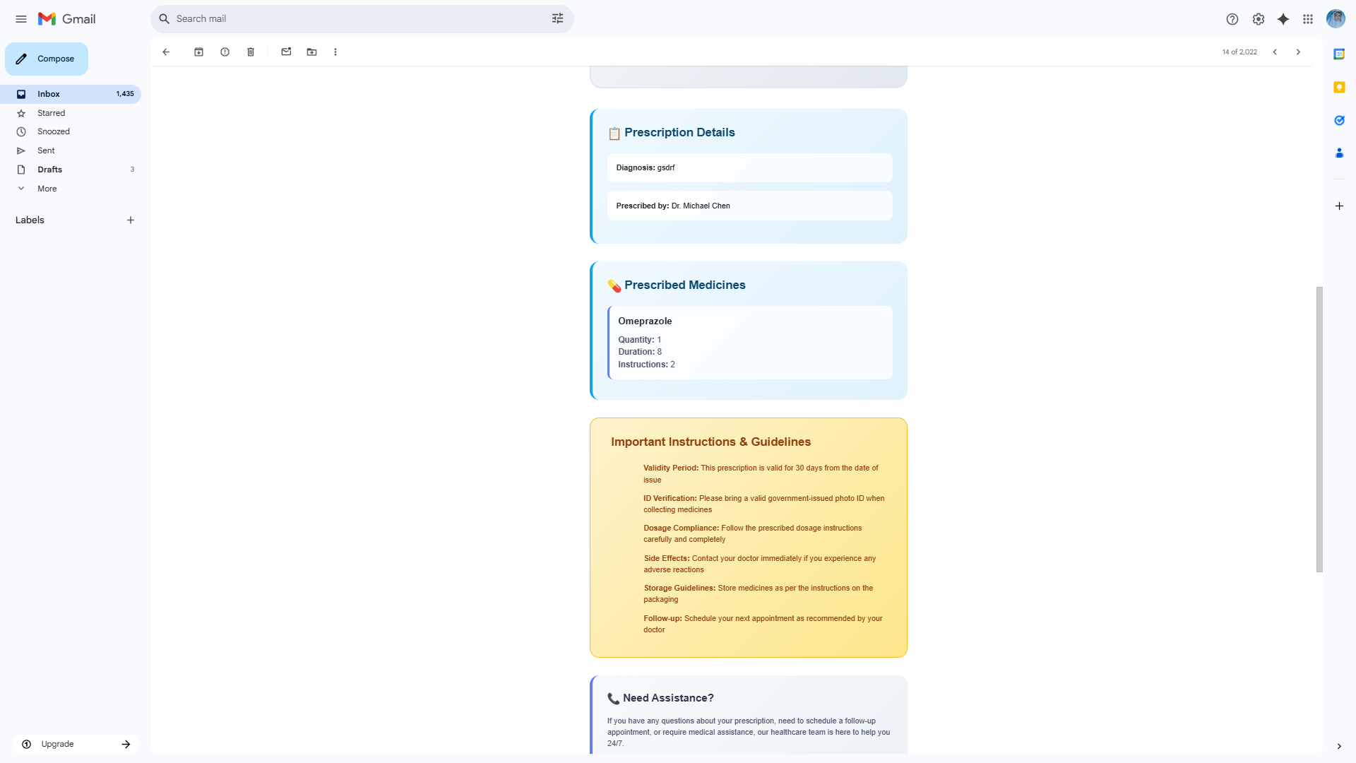
Task: Open the Gemini sparkle assistant icon
Action: pos(1283,19)
